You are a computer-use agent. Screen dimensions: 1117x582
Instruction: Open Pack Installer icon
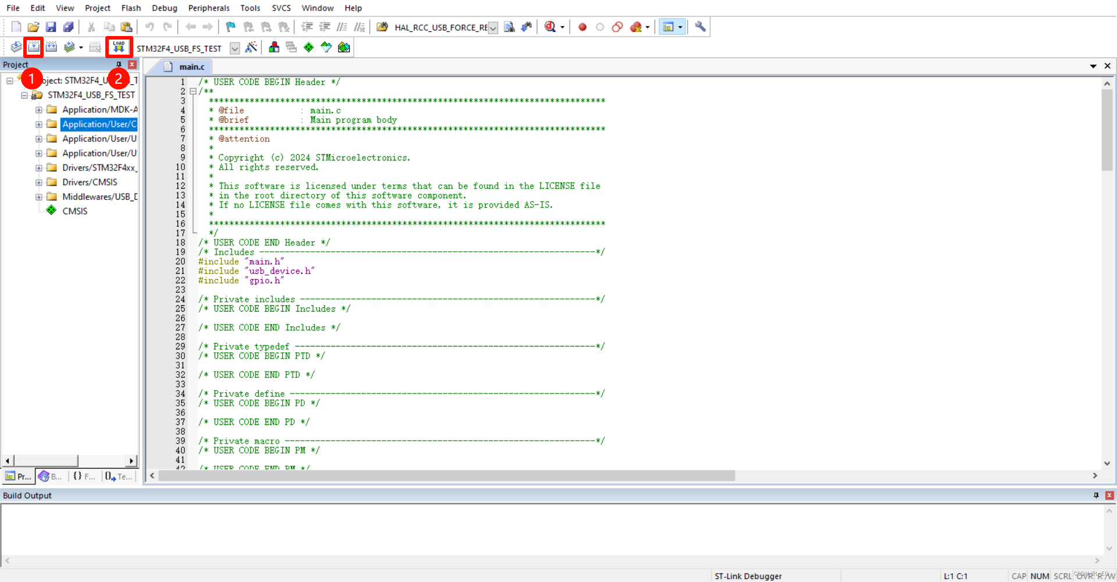(x=344, y=47)
